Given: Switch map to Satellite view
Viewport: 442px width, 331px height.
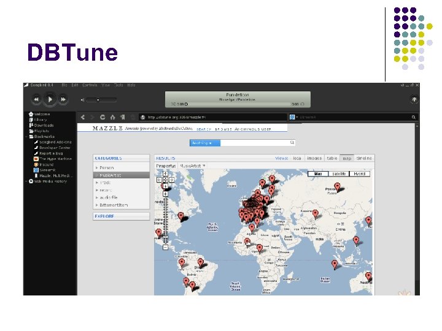Looking at the screenshot, I should [338, 174].
